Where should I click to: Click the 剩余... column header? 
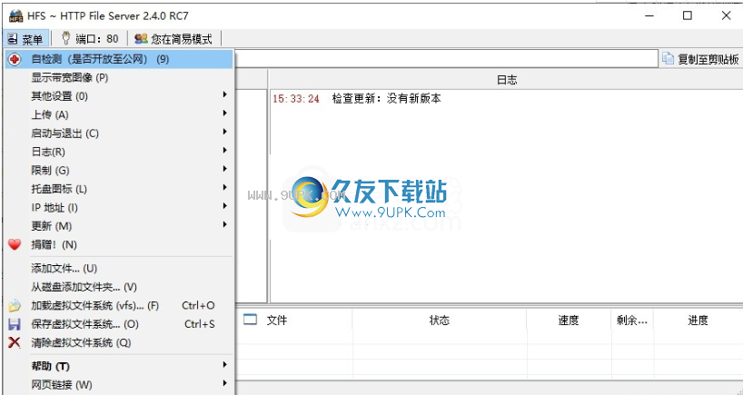(632, 321)
